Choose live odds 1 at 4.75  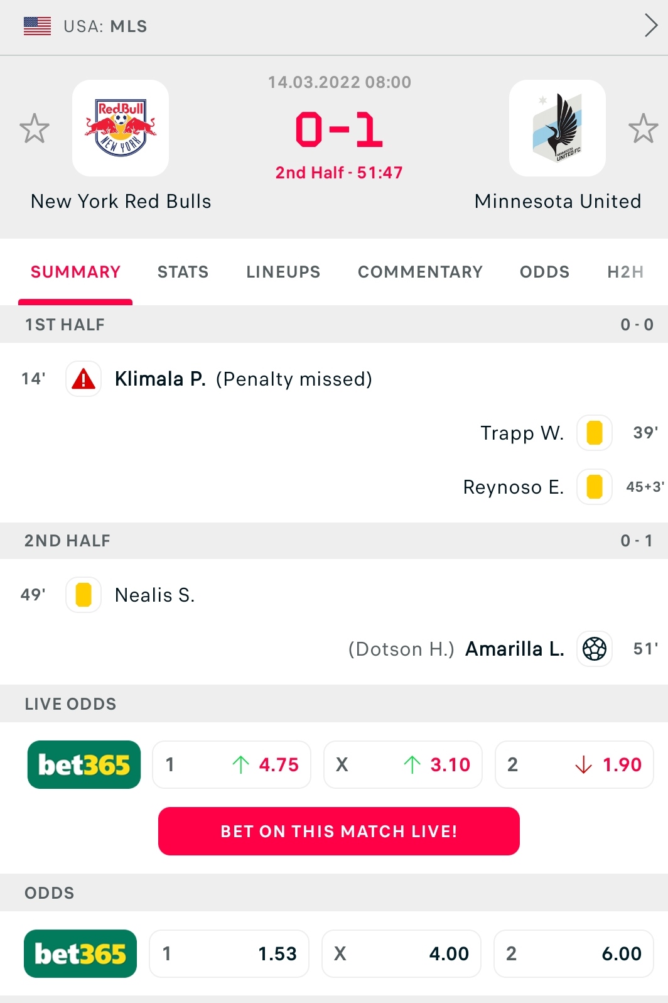click(x=232, y=764)
